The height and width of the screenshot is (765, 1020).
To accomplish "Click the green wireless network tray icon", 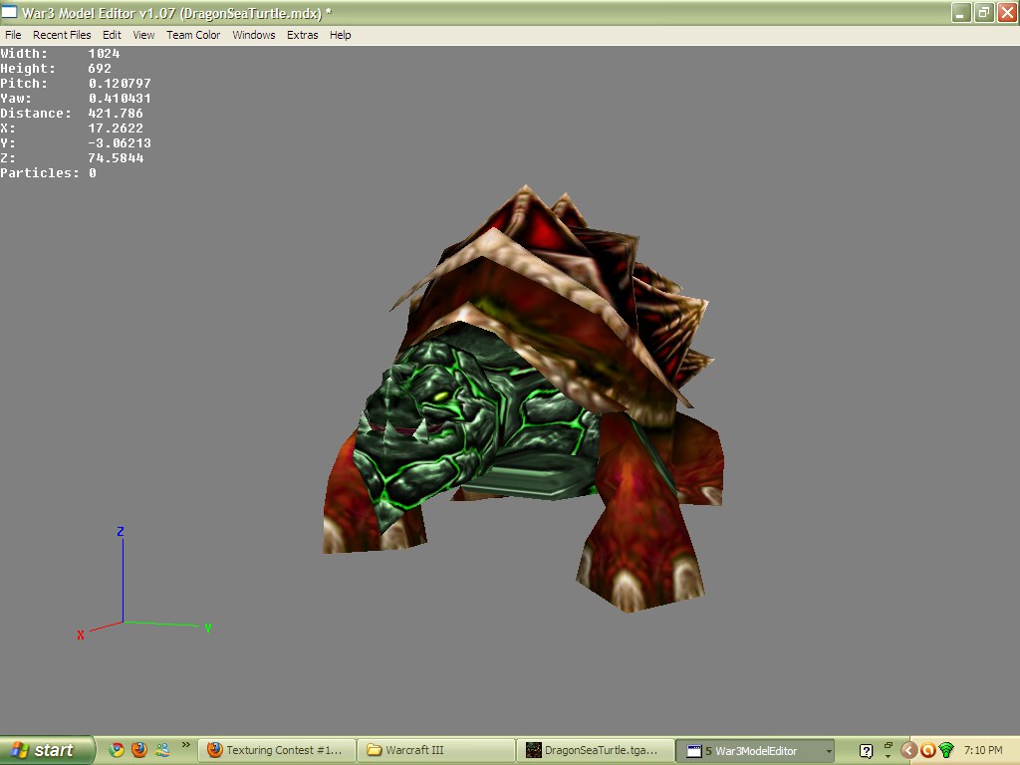I will coord(946,751).
